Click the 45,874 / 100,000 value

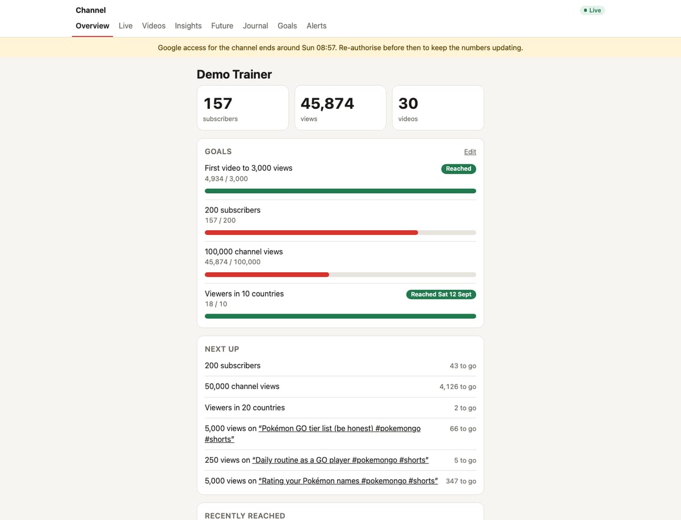pyautogui.click(x=233, y=262)
